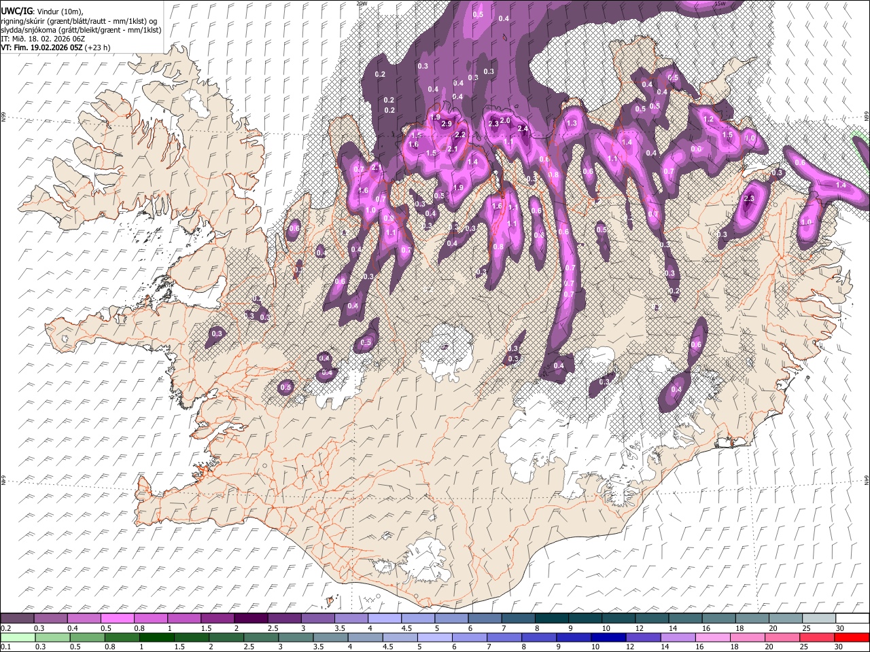This screenshot has height=652, width=870.
Task: Click the 2.4 snowfall value on the map
Action: [523, 128]
